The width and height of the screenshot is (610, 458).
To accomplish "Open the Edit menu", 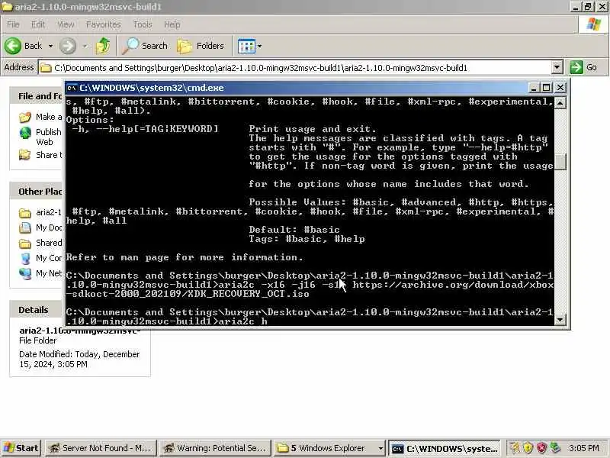I will (x=37, y=24).
